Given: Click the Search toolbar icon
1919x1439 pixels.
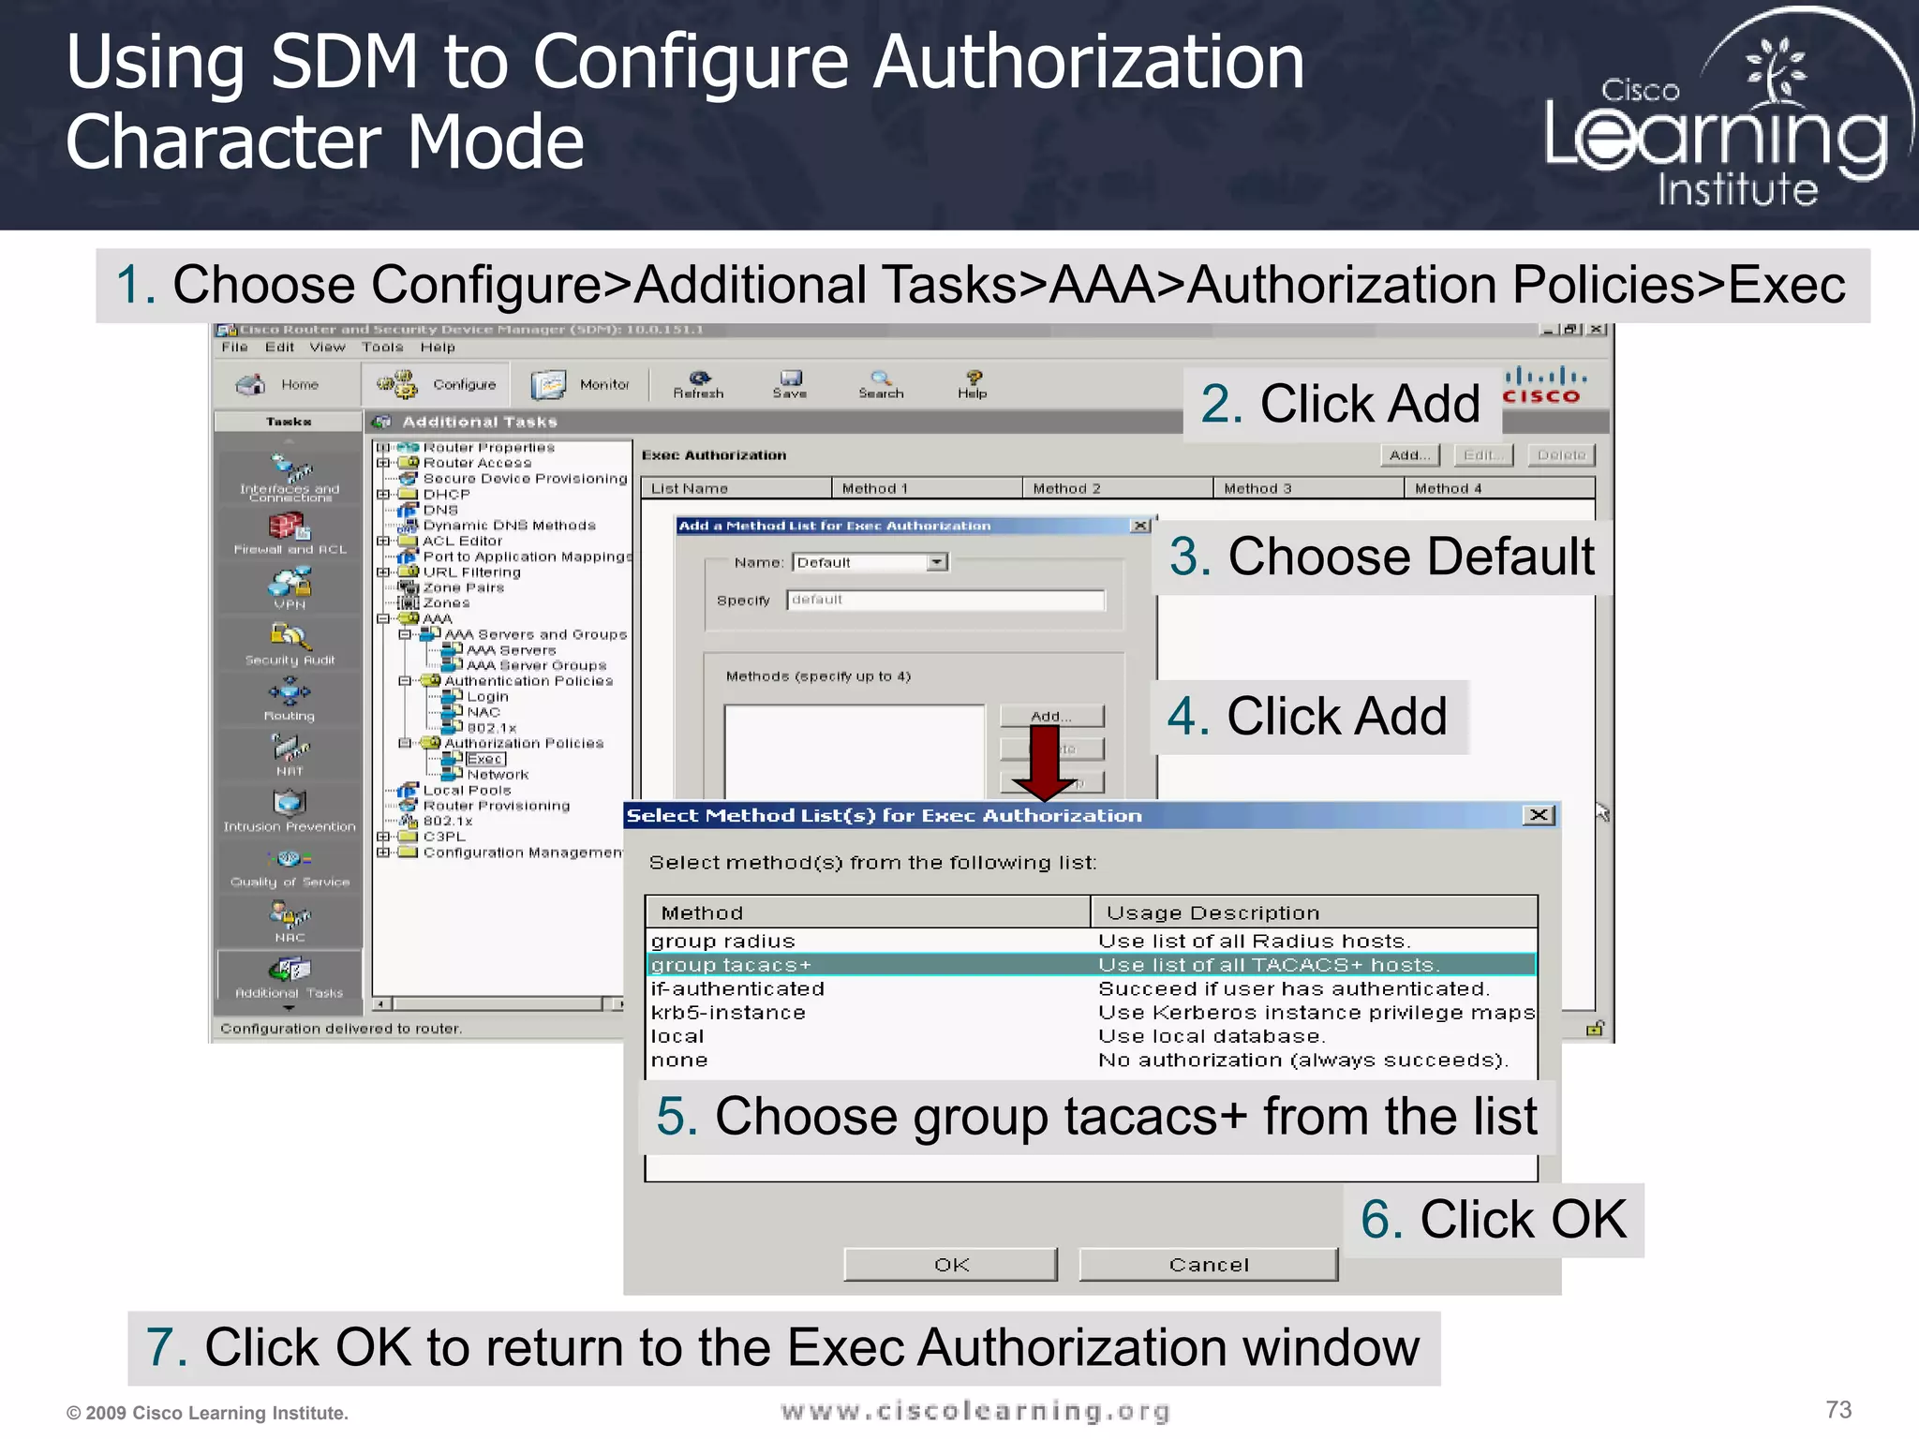Looking at the screenshot, I should pos(881,385).
